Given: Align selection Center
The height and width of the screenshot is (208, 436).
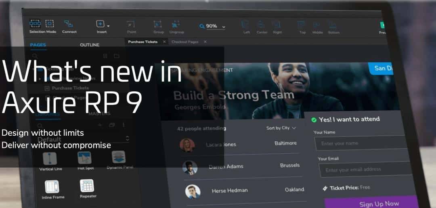Looking at the screenshot, I should click(x=261, y=25).
